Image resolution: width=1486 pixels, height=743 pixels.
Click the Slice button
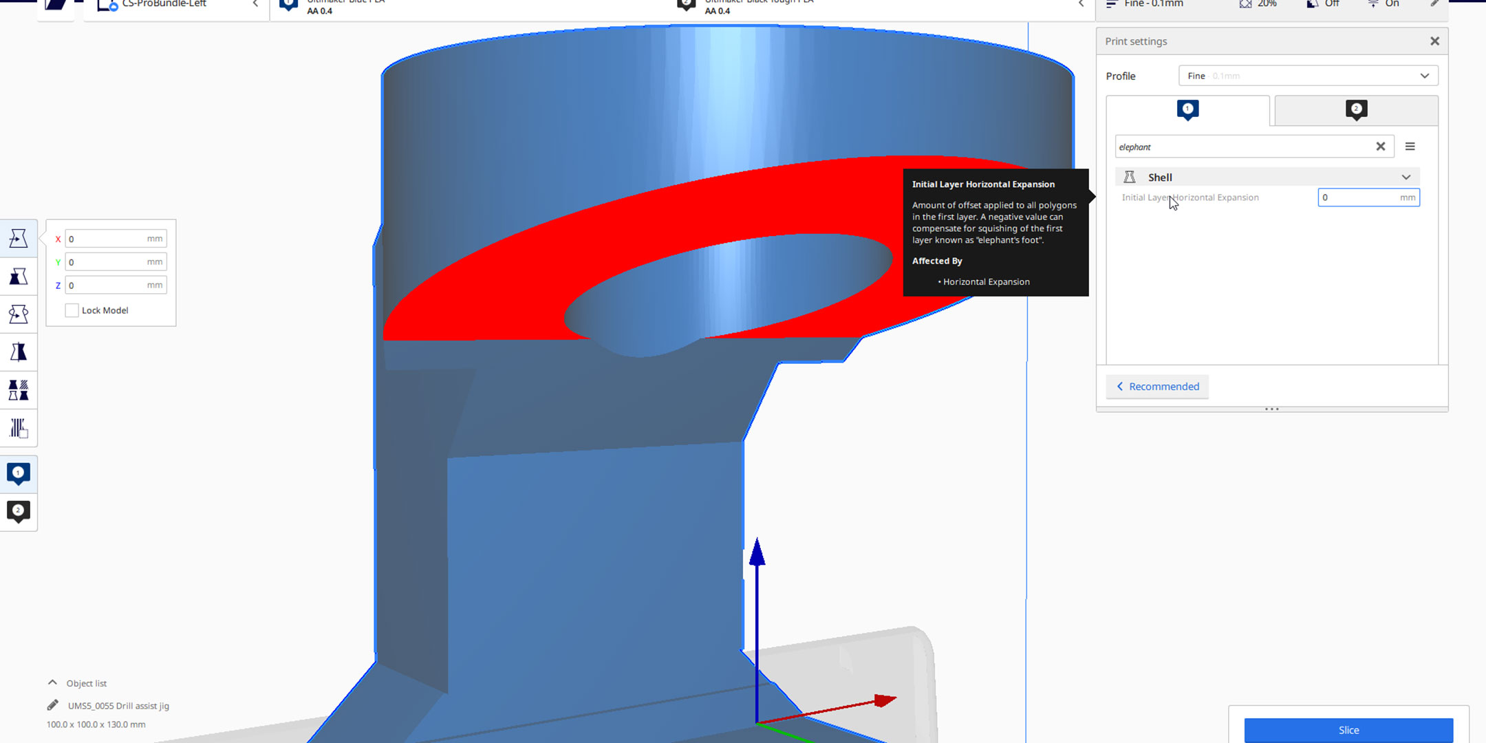point(1348,730)
